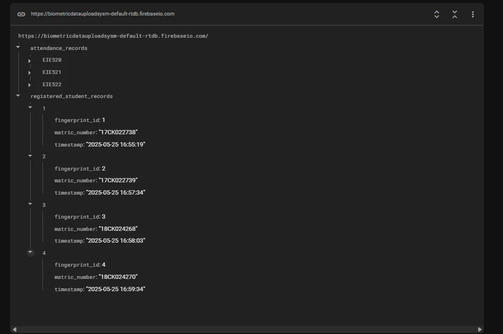The width and height of the screenshot is (503, 334).
Task: Click the link icon beside database URL
Action: (21, 14)
